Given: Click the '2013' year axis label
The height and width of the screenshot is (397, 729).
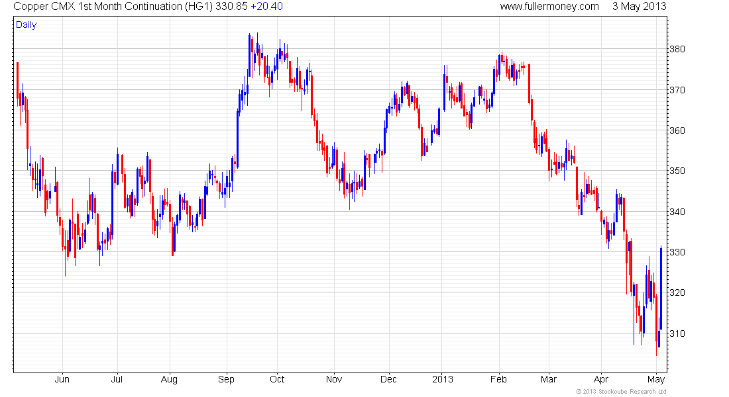Looking at the screenshot, I should pos(443,379).
